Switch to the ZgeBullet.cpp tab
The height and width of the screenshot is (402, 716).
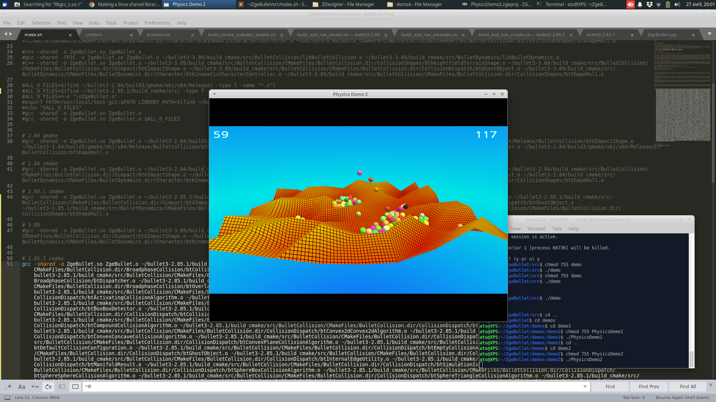(x=662, y=35)
